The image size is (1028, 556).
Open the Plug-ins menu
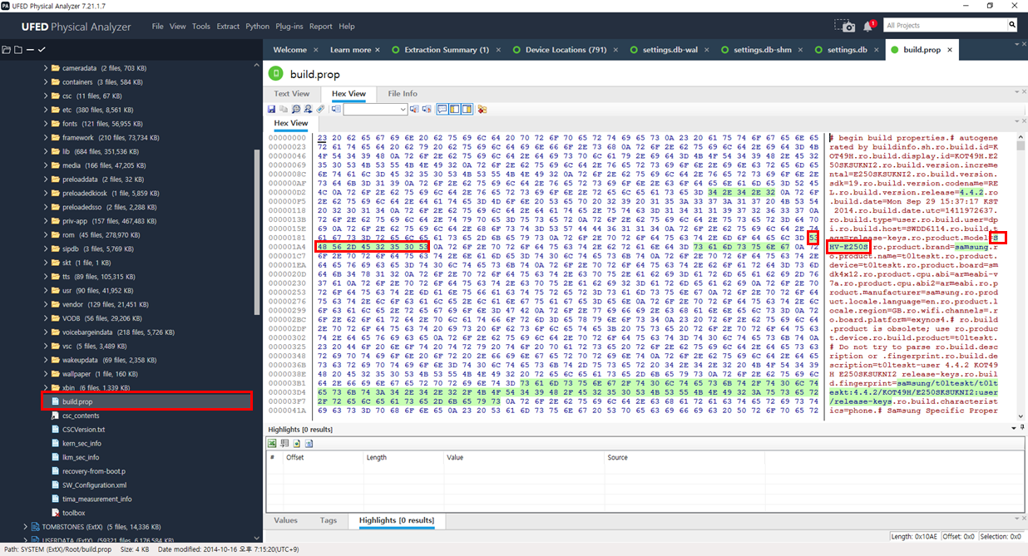pos(289,27)
